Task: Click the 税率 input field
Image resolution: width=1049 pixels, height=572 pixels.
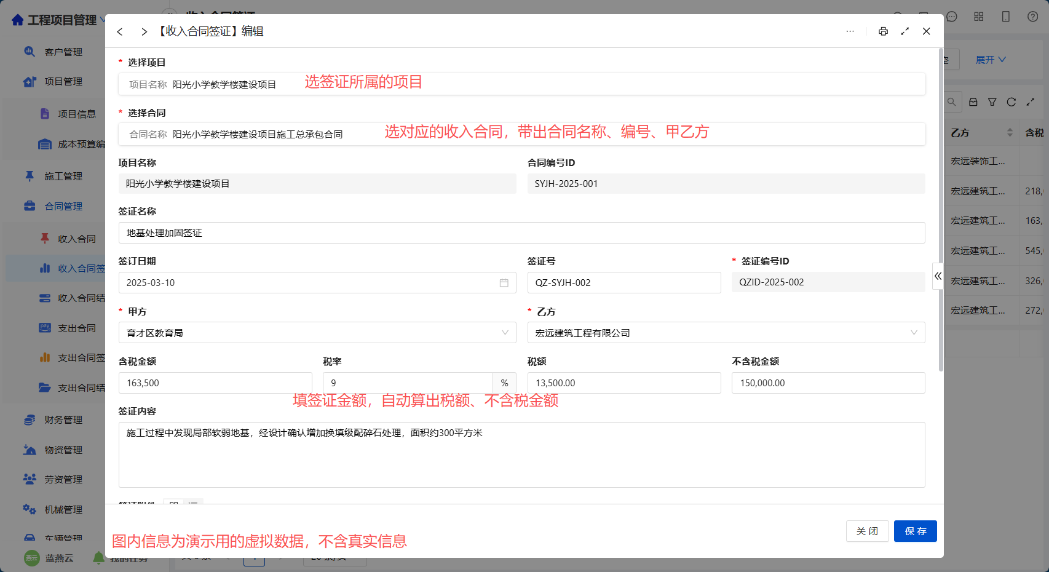Action: pyautogui.click(x=408, y=383)
